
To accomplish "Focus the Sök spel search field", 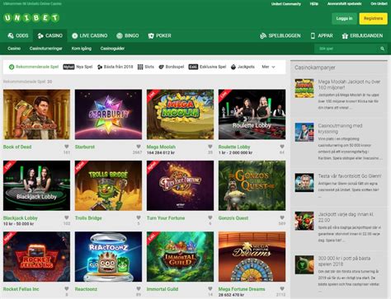I will click(346, 49).
